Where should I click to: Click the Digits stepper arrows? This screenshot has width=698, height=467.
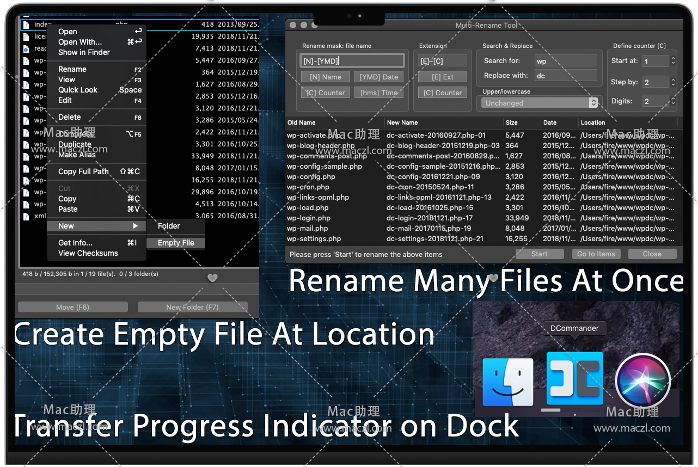[673, 101]
